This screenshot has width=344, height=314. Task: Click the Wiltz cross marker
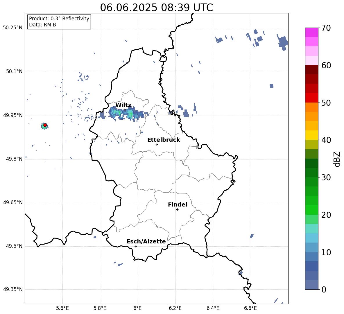(125, 110)
